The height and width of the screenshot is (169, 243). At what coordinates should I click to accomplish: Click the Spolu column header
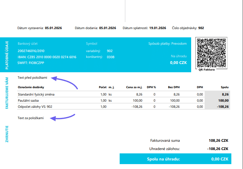pos(225,87)
